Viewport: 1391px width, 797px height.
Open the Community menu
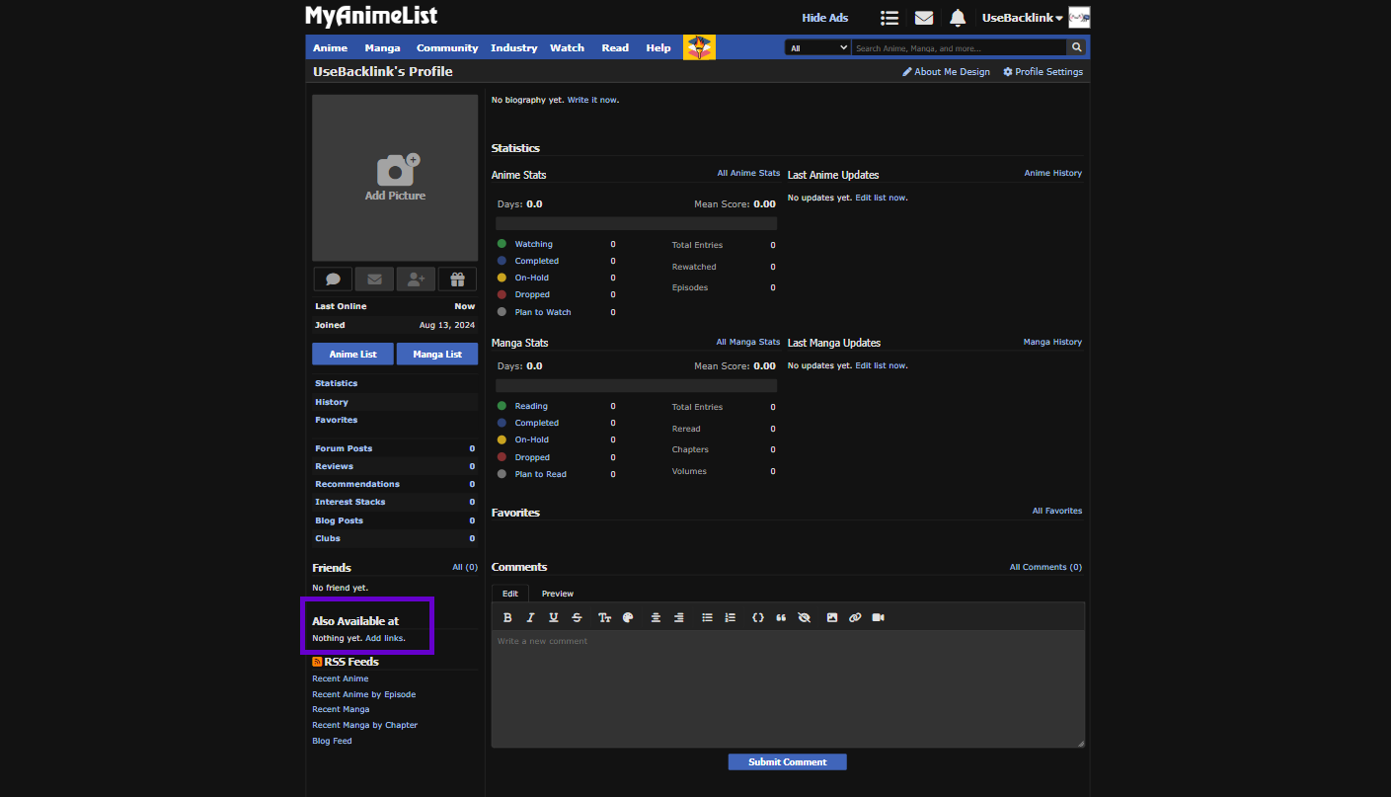[446, 46]
